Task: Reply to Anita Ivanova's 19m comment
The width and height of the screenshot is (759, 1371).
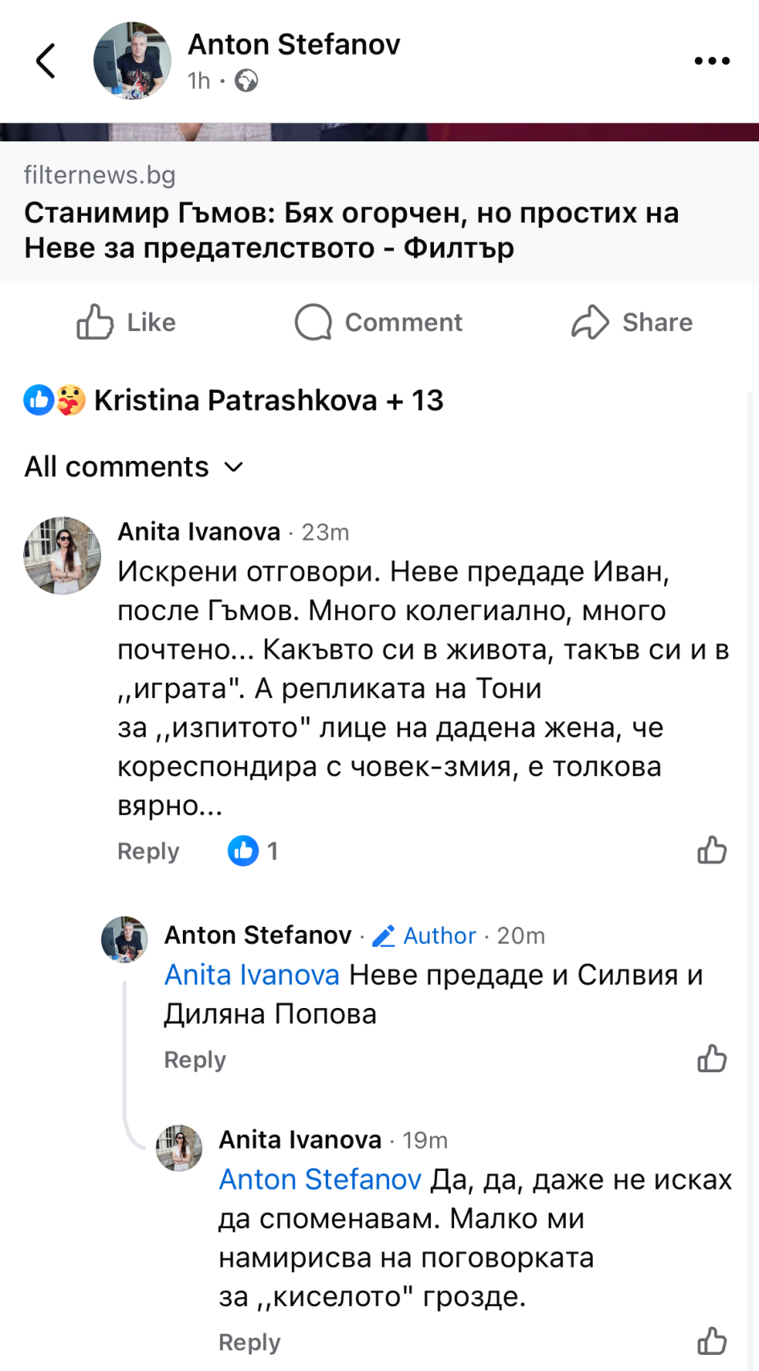Action: click(250, 1342)
